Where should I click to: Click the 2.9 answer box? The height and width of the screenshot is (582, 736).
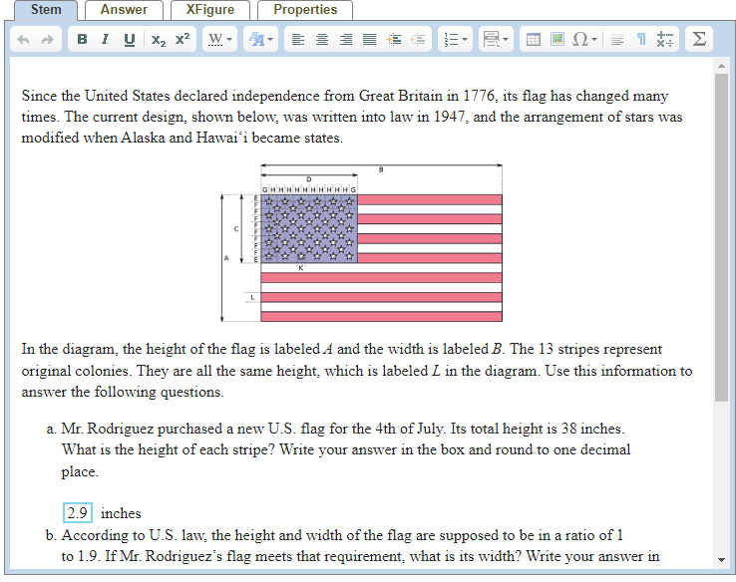[x=78, y=512]
